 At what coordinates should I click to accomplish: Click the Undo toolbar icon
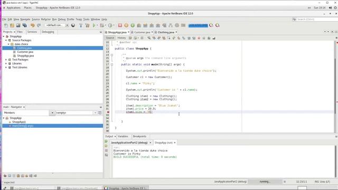click(x=33, y=25)
